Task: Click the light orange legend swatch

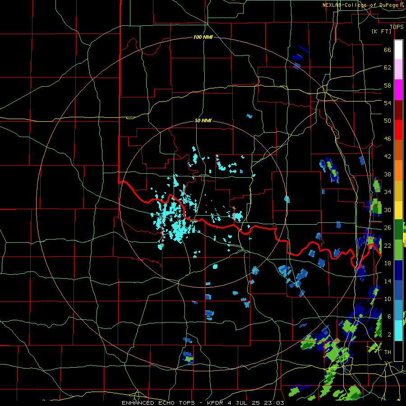Action: click(398, 171)
